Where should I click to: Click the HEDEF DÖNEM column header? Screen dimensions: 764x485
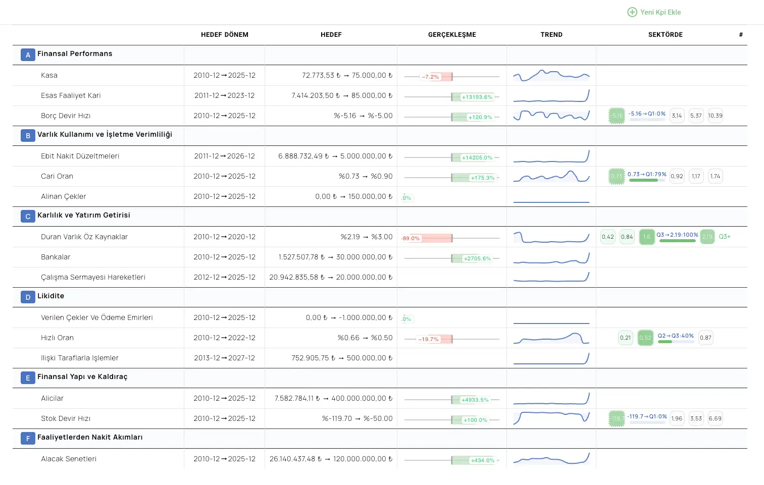click(x=224, y=35)
